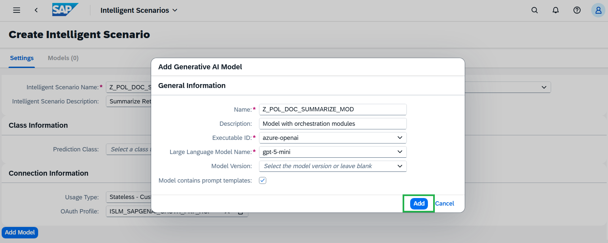This screenshot has width=608, height=243.
Task: Click the Create Intelligent Scenario page title
Action: [x=79, y=34]
